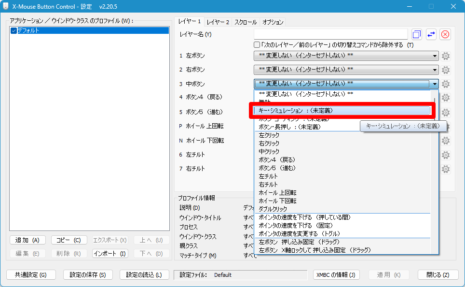Click gear icon beside 右チルト row
Viewport: 465px width, 287px height.
pyautogui.click(x=446, y=169)
